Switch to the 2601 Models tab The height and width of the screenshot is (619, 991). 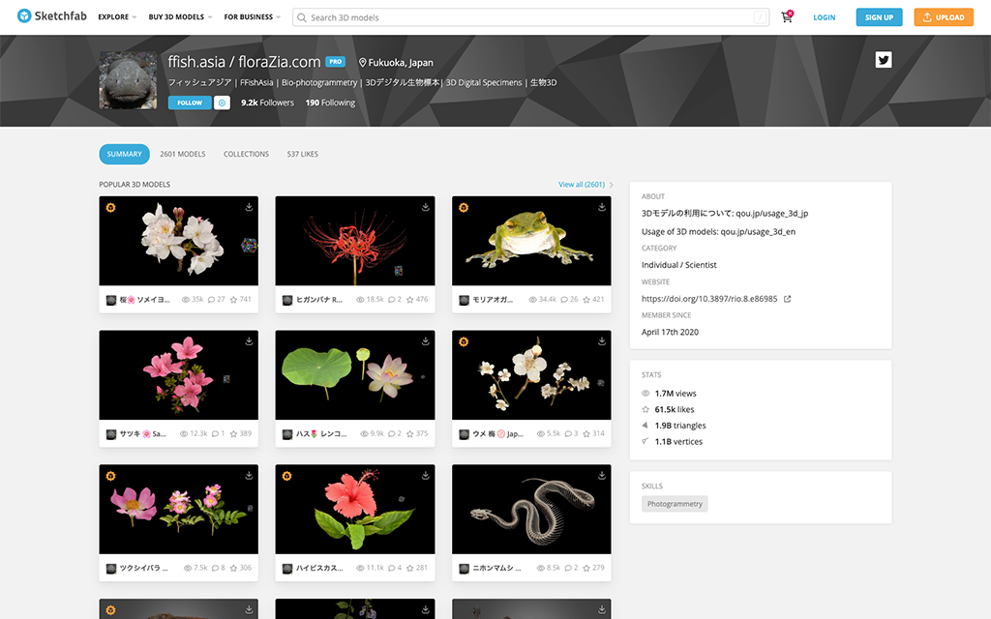tap(183, 154)
